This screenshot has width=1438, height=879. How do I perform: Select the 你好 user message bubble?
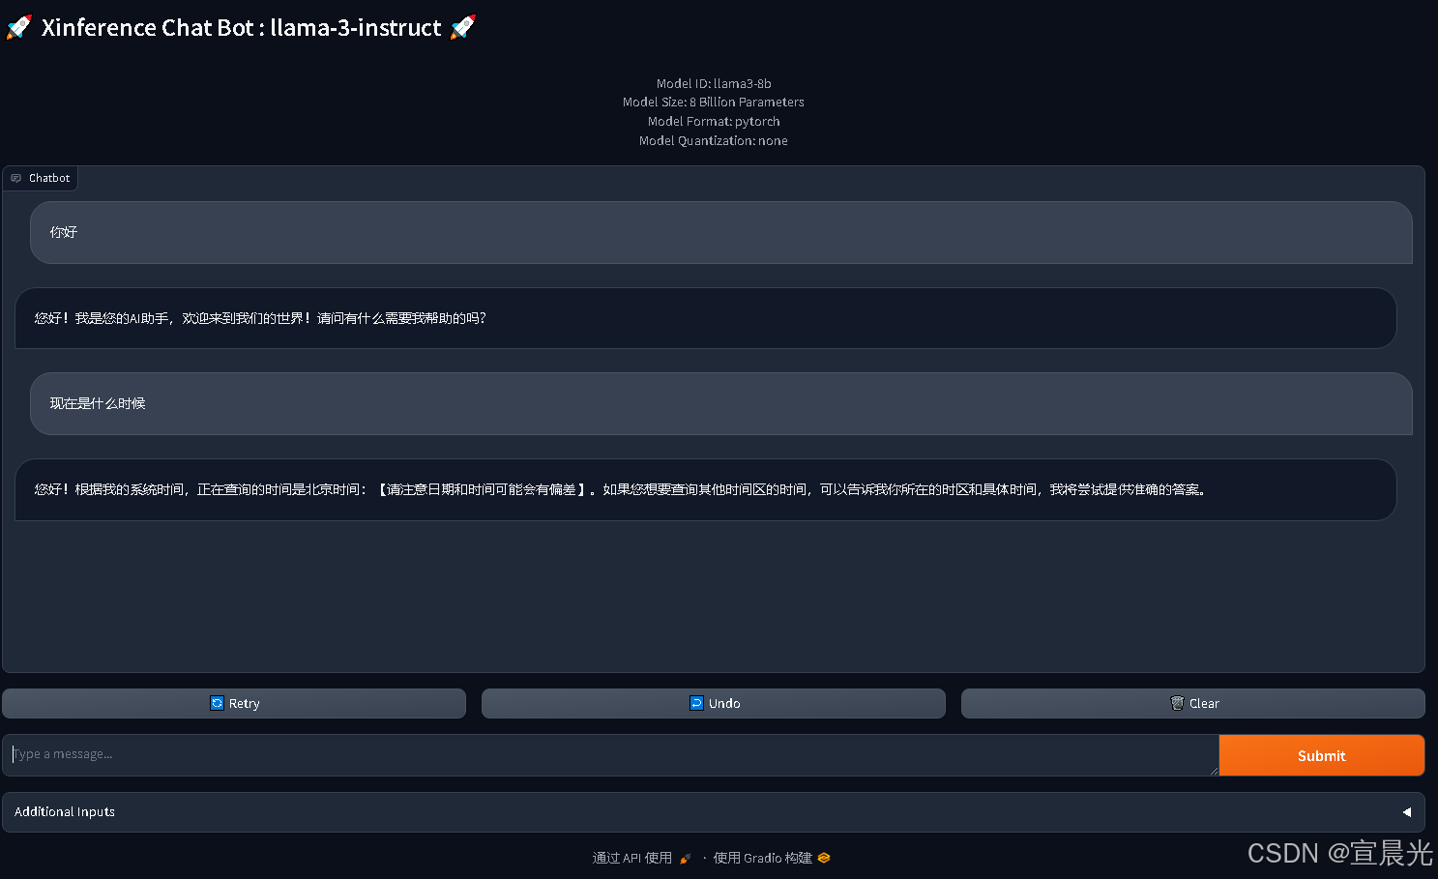click(720, 232)
